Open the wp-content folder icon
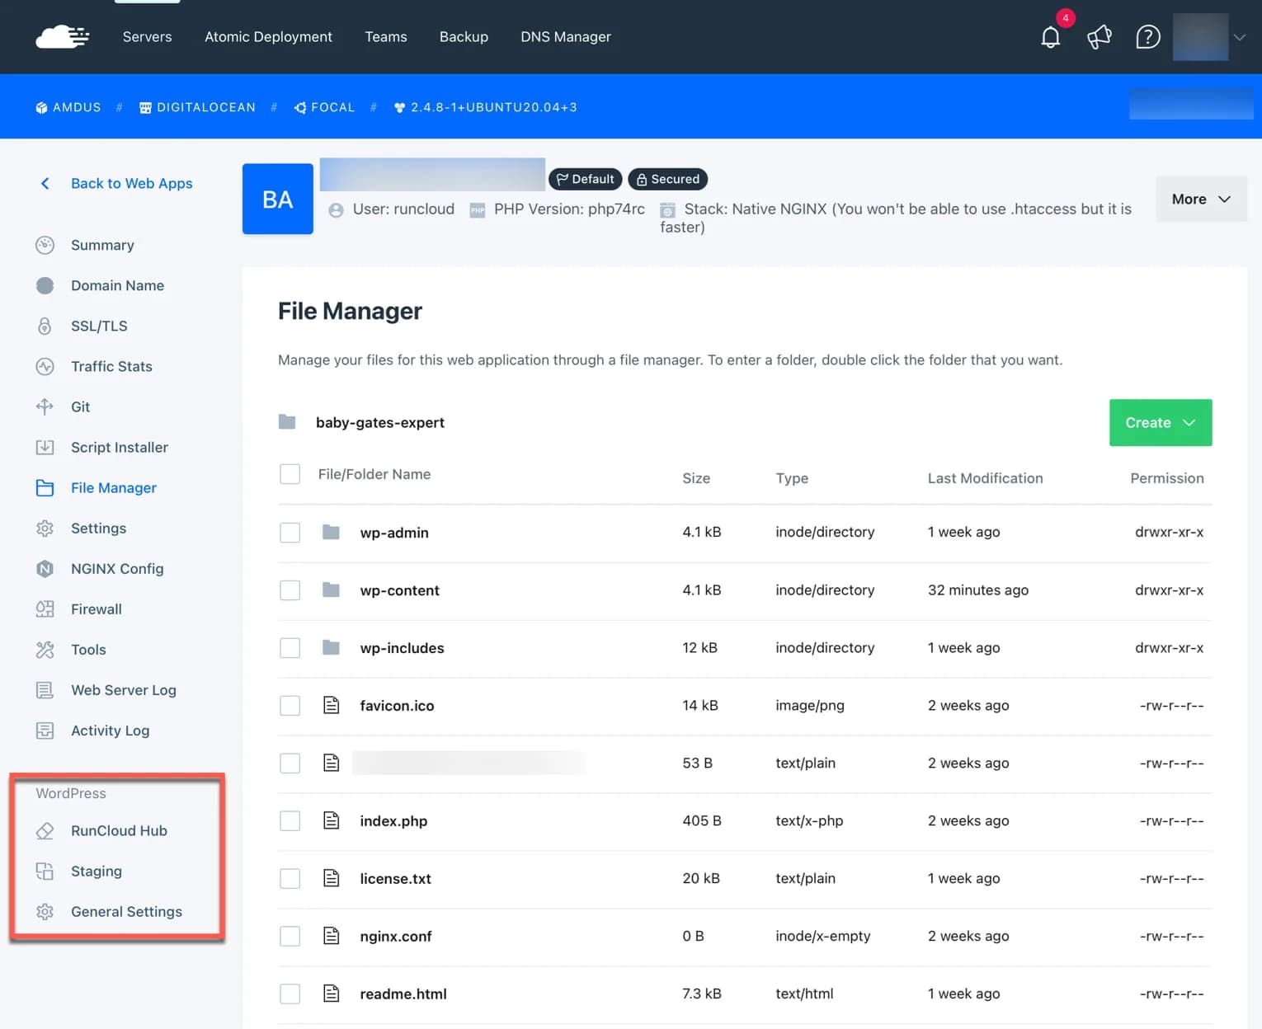Viewport: 1262px width, 1029px height. click(331, 590)
